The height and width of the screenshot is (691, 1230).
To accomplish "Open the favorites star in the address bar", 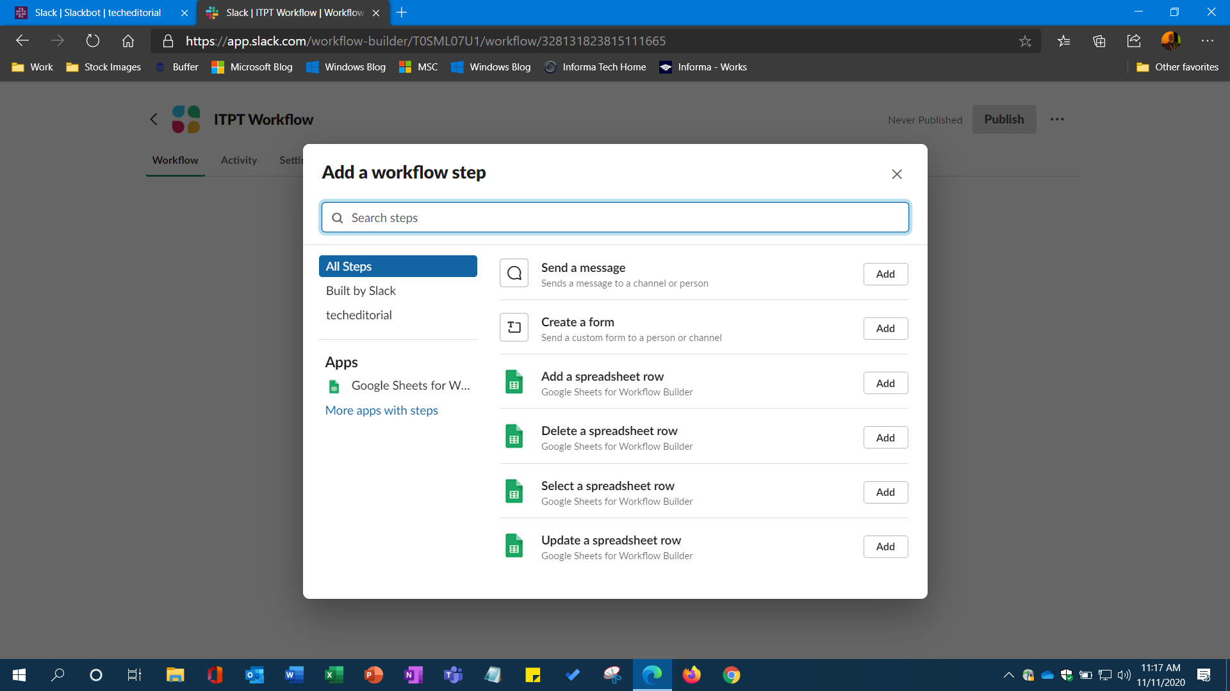I will pos(1026,41).
